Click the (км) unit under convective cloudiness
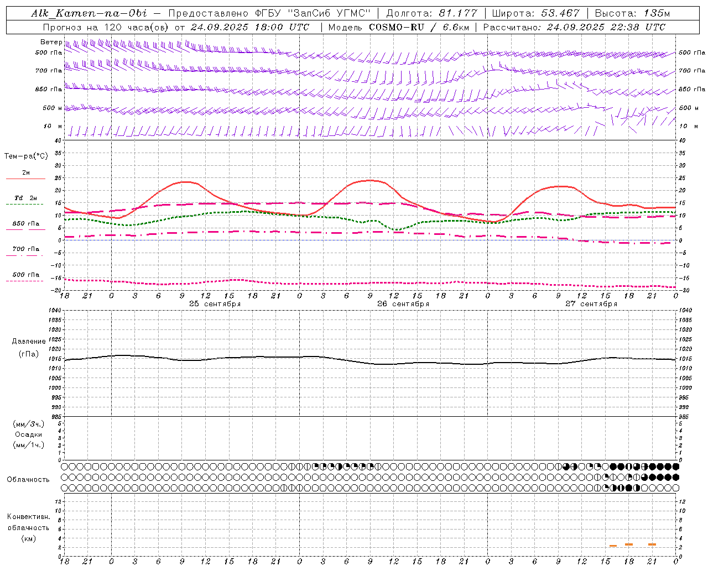The height and width of the screenshot is (566, 708). (x=28, y=539)
